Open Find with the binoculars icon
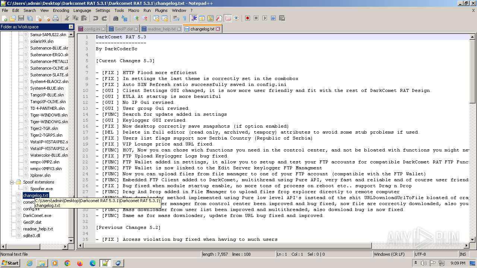Screen dimensions: 477x268 pos(116,18)
